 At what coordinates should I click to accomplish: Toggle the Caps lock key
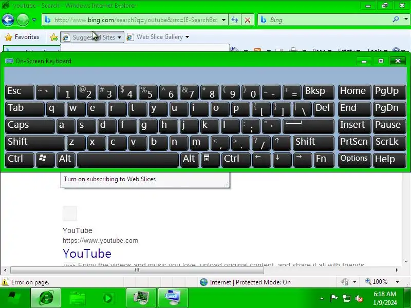[x=30, y=126]
